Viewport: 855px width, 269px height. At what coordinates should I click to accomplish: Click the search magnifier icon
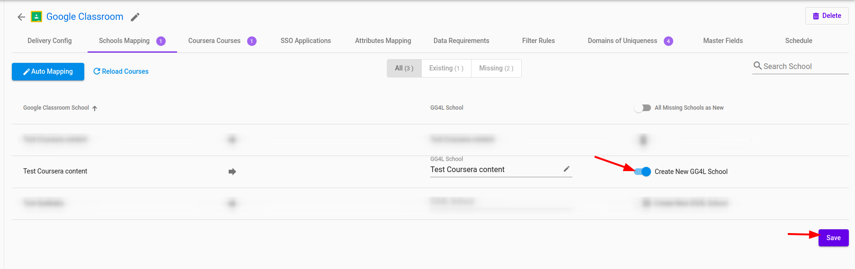(x=757, y=66)
